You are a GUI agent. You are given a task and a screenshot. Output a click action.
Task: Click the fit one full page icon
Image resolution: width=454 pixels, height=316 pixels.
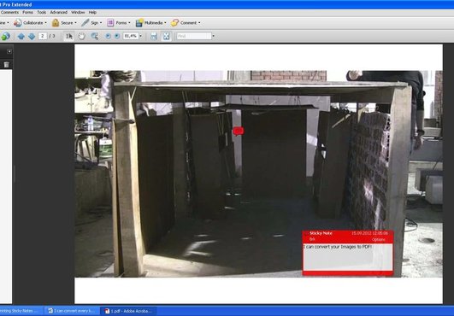coord(166,36)
